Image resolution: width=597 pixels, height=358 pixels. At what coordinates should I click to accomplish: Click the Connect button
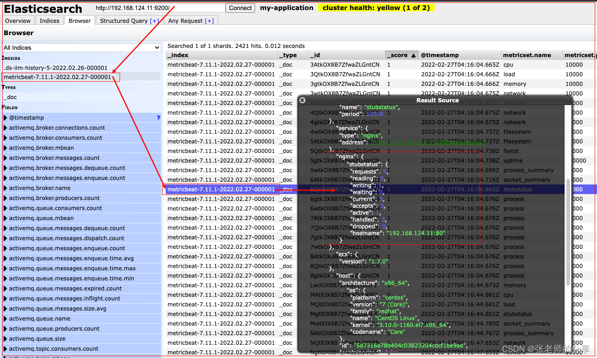[x=241, y=8]
